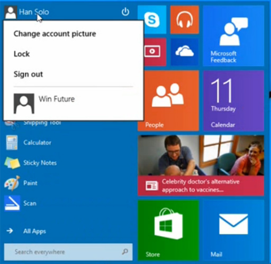Viewport: 271px width, 264px height.
Task: Choose Change account picture
Action: coord(55,34)
